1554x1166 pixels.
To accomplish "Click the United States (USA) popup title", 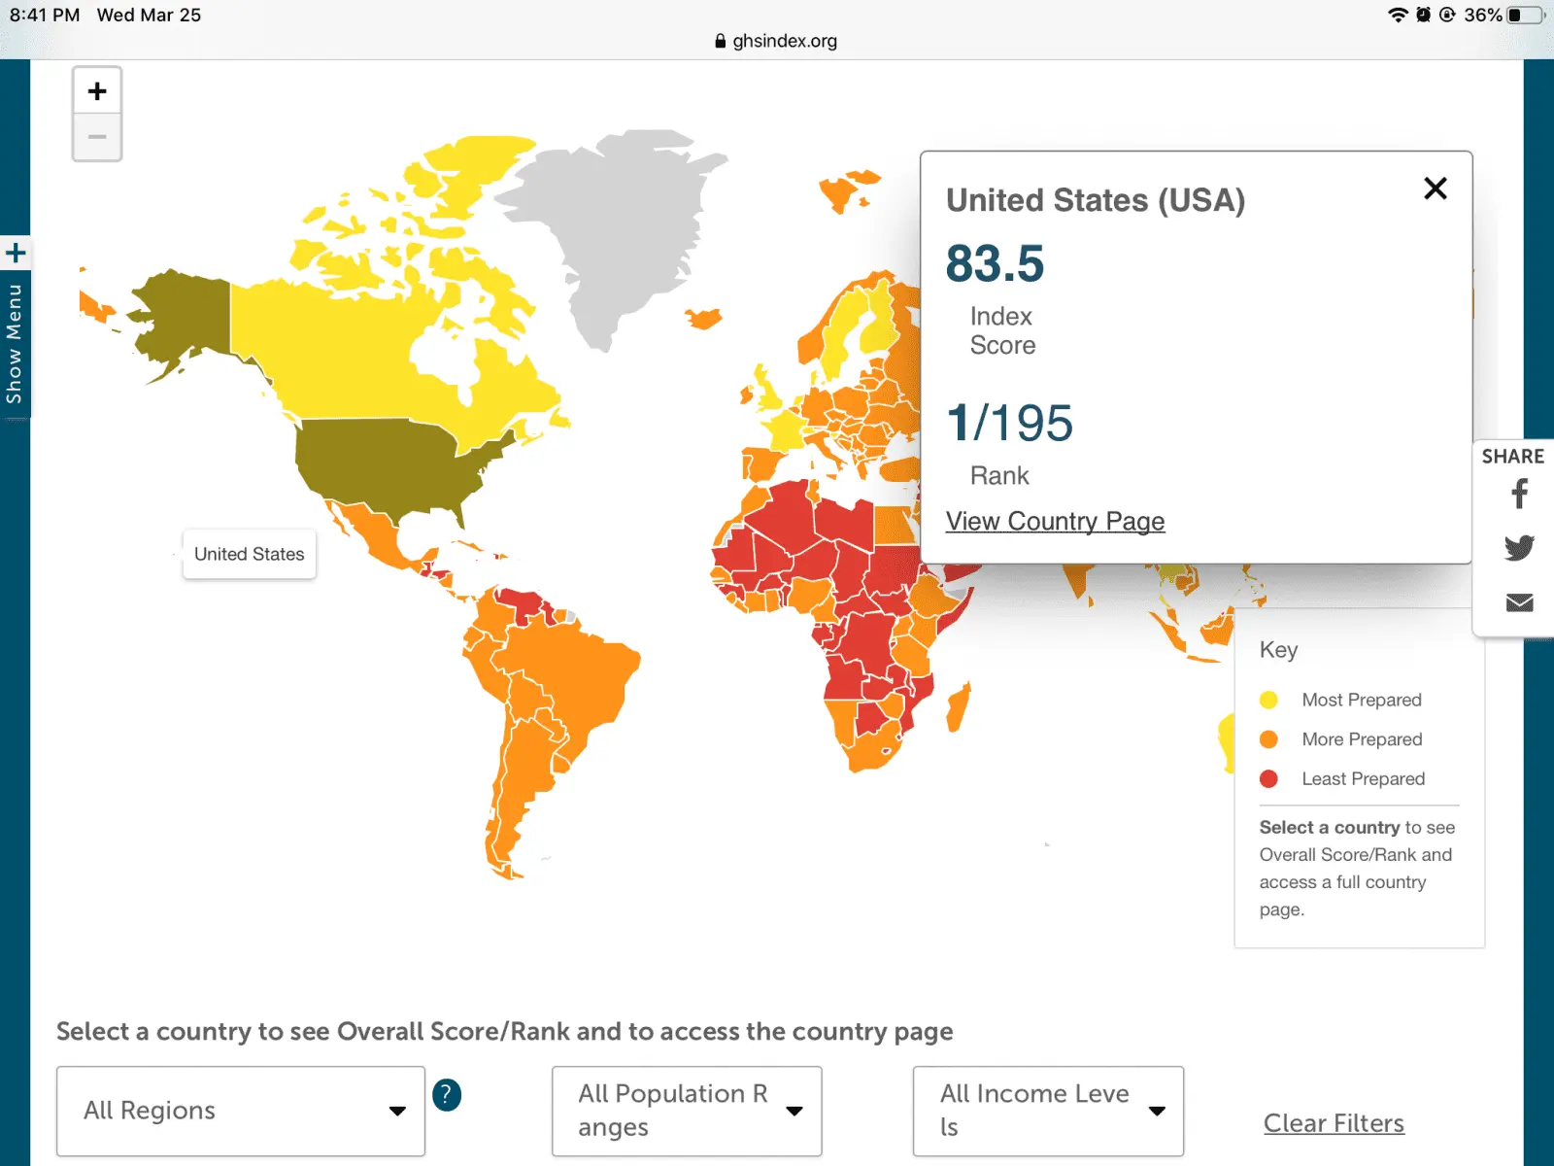I will coord(1096,200).
